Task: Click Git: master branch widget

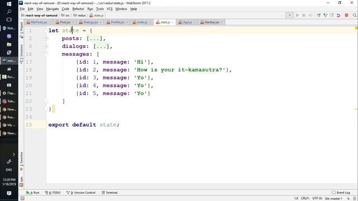Action: point(333,199)
